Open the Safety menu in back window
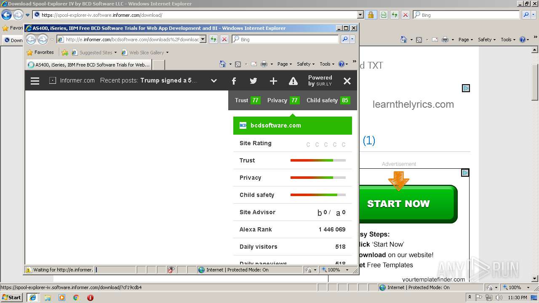 487,40
